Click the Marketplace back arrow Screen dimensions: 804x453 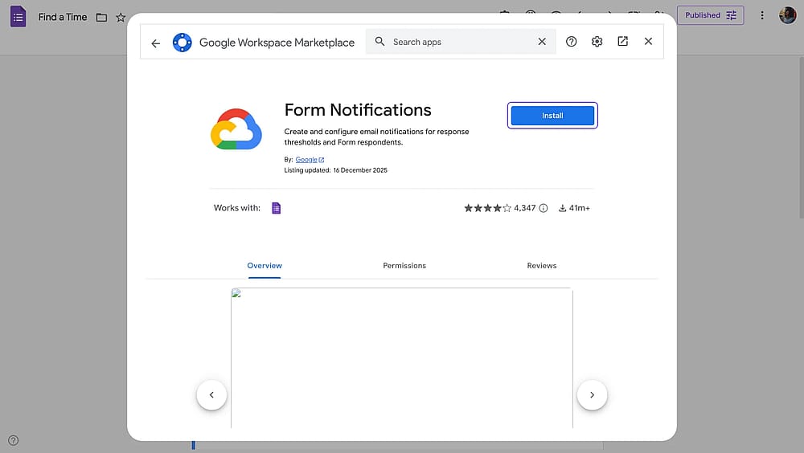tap(156, 43)
